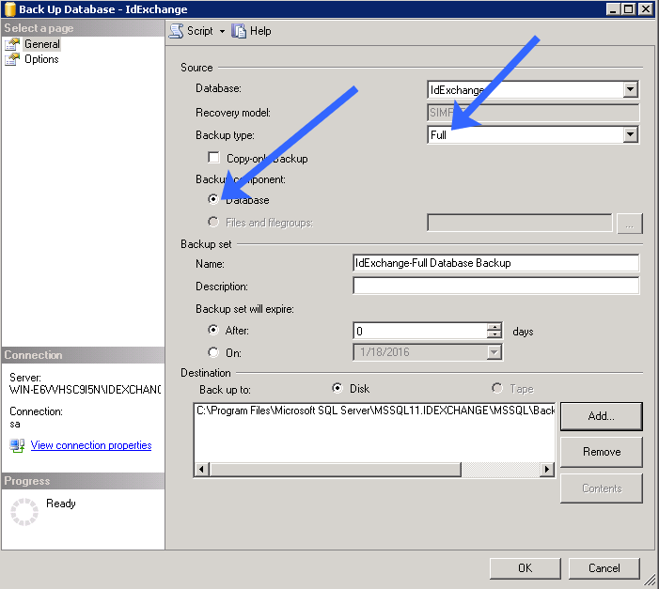Increase expire days with up stepper
Screen dimensions: 659x589
tap(494, 327)
